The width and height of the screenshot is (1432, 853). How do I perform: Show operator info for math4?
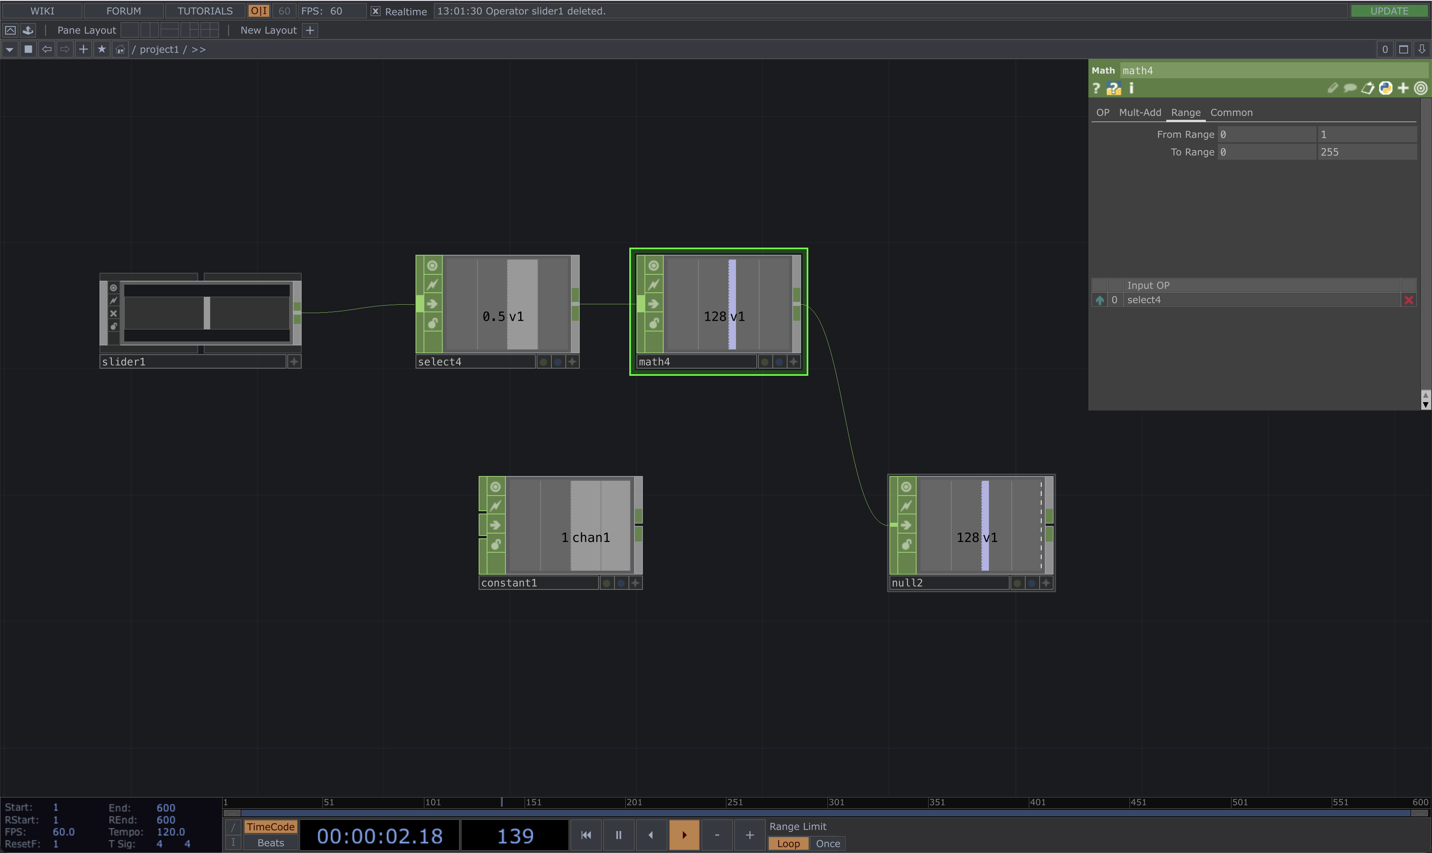tap(1131, 88)
